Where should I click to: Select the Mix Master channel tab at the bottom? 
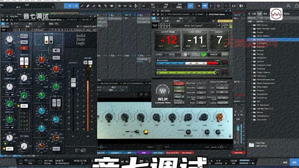(x=187, y=153)
